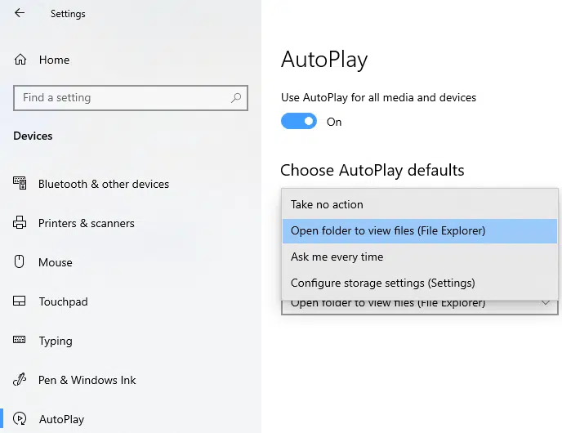This screenshot has width=562, height=433.
Task: Collapse the dropdown using its chevron arrow
Action: point(546,304)
